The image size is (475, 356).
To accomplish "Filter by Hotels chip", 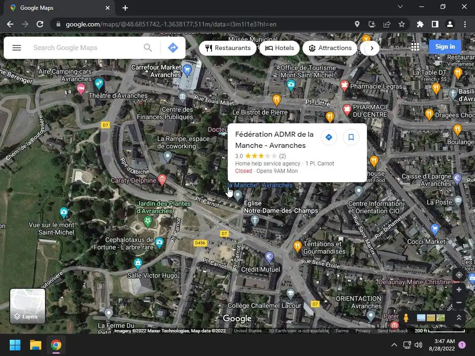I will [x=280, y=48].
